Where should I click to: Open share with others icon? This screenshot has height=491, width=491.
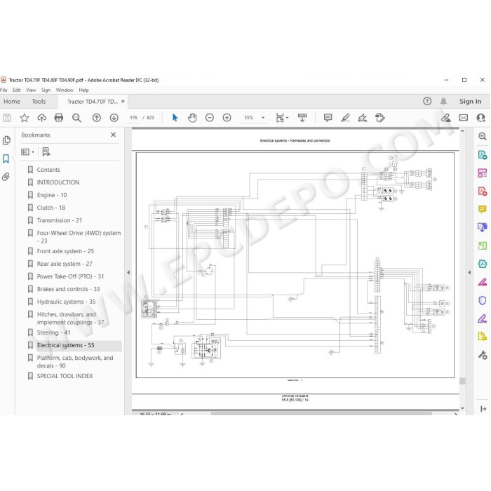click(x=480, y=118)
